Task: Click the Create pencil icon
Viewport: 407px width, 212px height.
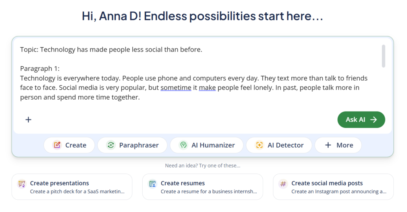Action: pyautogui.click(x=57, y=145)
